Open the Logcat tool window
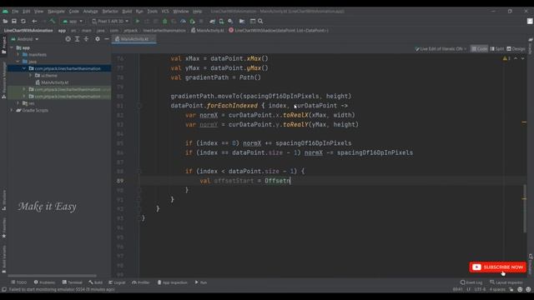This screenshot has height=300, width=534. pyautogui.click(x=117, y=282)
